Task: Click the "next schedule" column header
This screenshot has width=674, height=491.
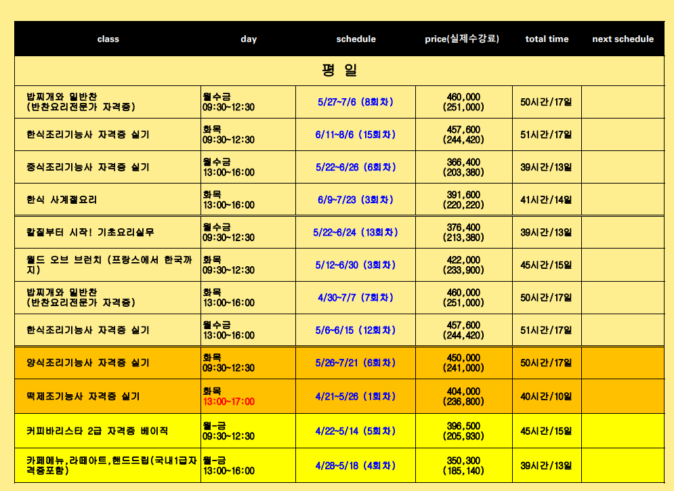Action: click(x=623, y=39)
